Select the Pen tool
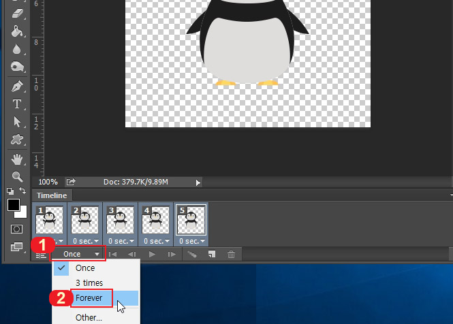This screenshot has width=453, height=324. 17,86
